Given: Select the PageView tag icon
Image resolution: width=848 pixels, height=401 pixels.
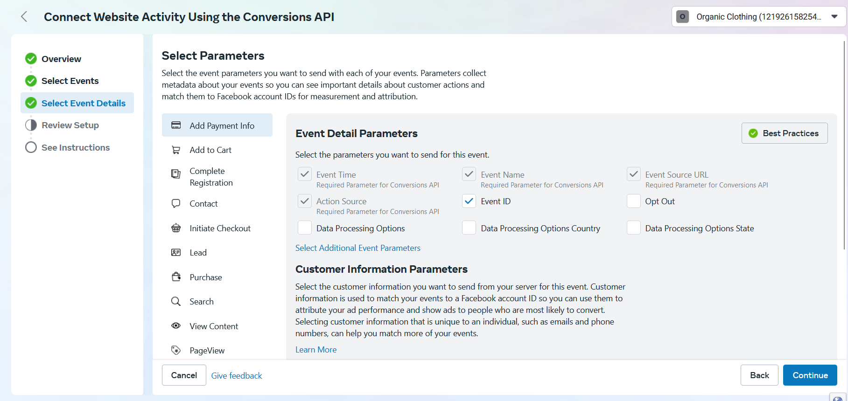Looking at the screenshot, I should click(176, 350).
